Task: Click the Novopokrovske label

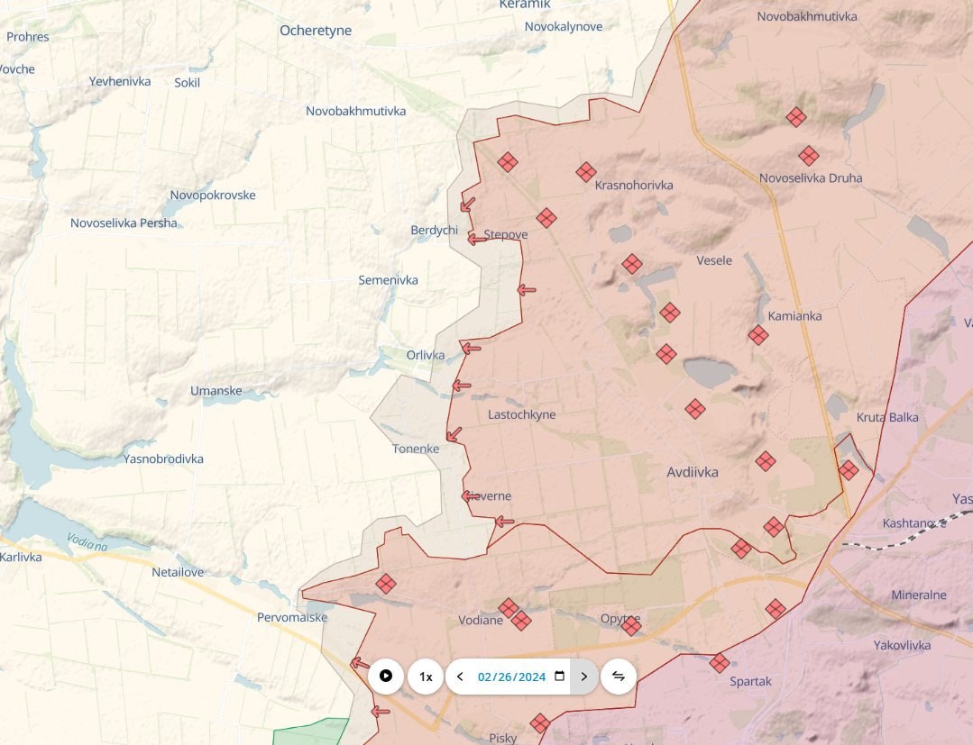Action: point(213,195)
